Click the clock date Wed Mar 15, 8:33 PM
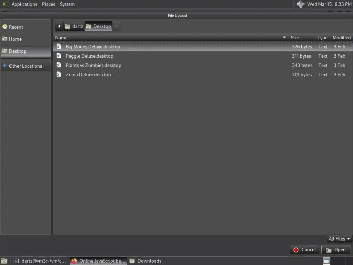The height and width of the screenshot is (265, 353). (329, 4)
